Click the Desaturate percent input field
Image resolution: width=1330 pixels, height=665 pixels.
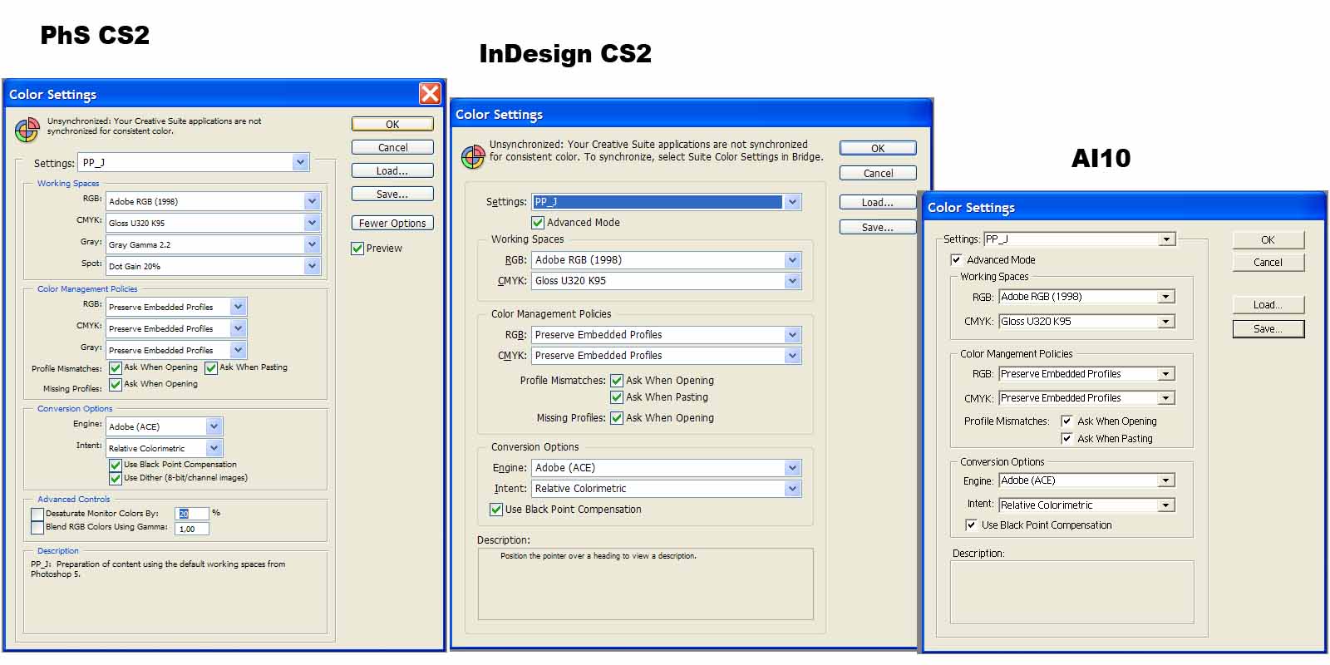coord(192,514)
